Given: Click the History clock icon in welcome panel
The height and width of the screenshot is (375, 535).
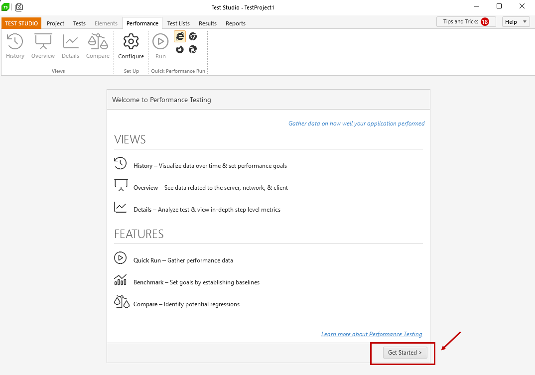Looking at the screenshot, I should pyautogui.click(x=120, y=163).
